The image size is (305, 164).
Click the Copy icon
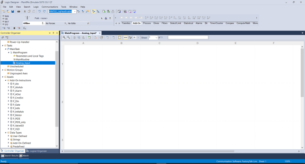(29, 11)
